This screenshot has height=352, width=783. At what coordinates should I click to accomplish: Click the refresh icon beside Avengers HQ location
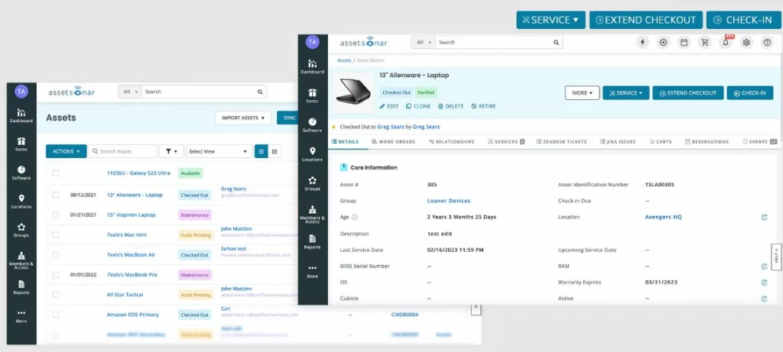tap(764, 218)
